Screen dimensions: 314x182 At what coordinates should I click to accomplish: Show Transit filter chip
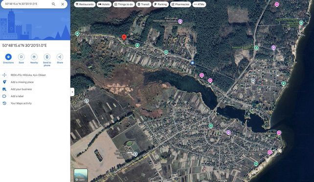[x=144, y=4]
